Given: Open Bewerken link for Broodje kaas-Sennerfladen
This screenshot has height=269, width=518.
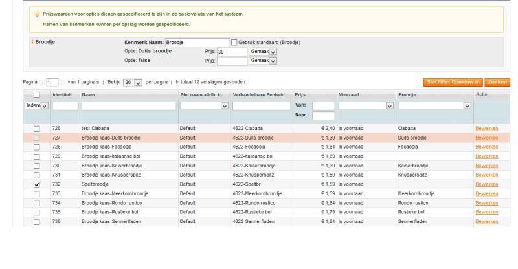Looking at the screenshot, I should pyautogui.click(x=487, y=221).
